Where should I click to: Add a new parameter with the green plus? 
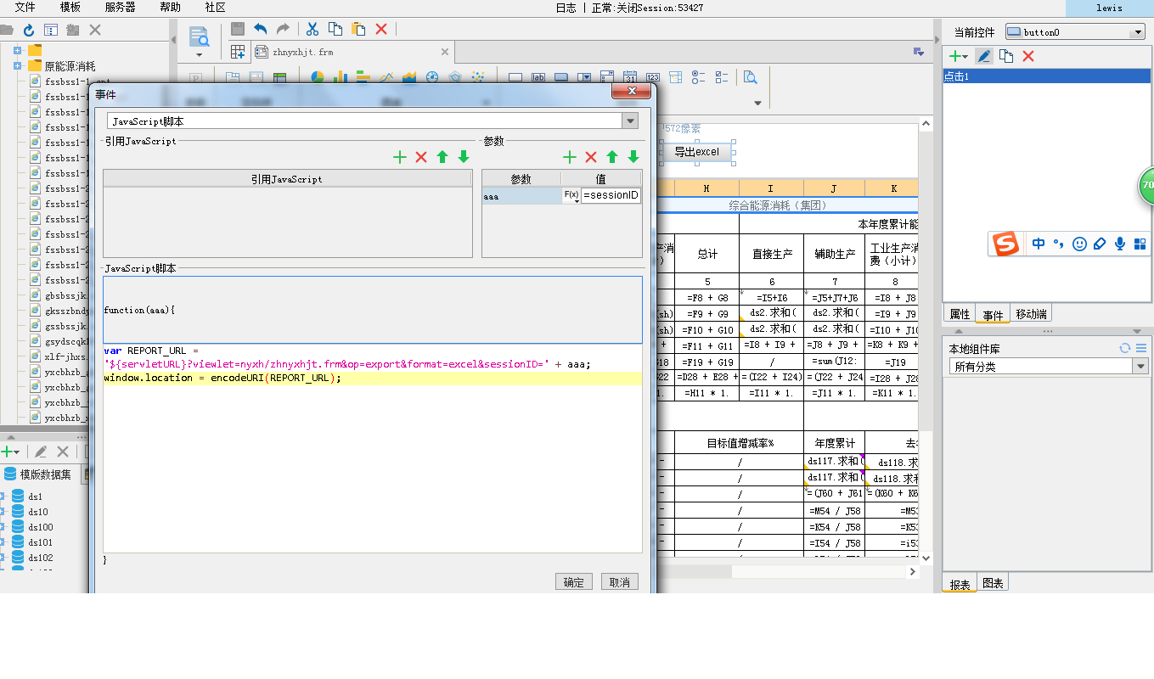[570, 157]
